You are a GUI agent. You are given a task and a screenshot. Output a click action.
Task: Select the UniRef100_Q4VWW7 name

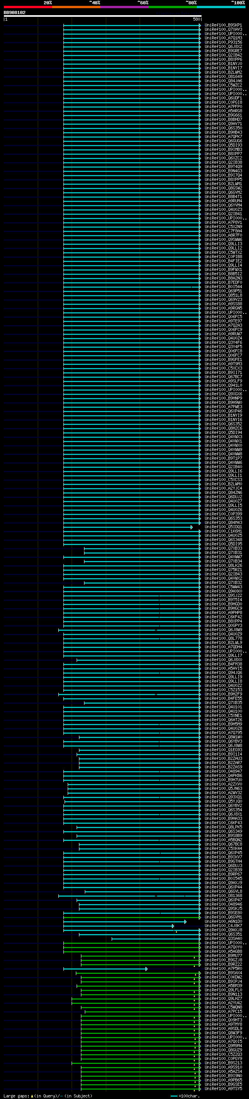click(x=223, y=557)
